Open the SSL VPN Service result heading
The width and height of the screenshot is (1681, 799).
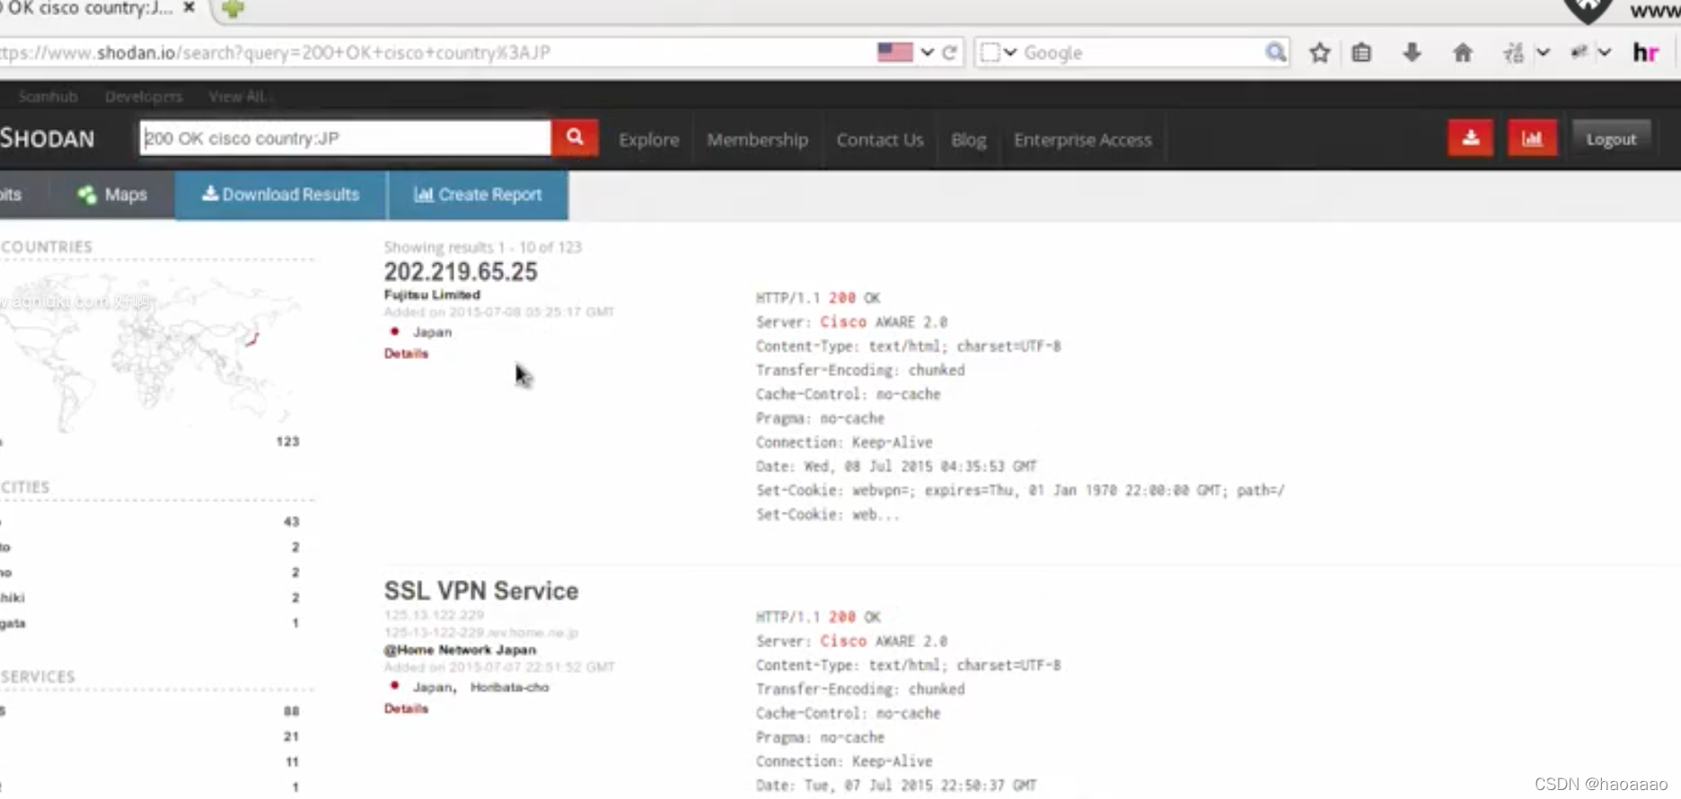481,591
